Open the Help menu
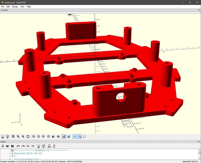 tap(29, 7)
